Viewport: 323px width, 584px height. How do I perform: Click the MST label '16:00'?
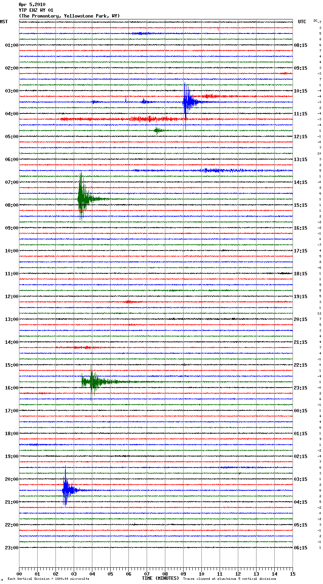pos(11,388)
